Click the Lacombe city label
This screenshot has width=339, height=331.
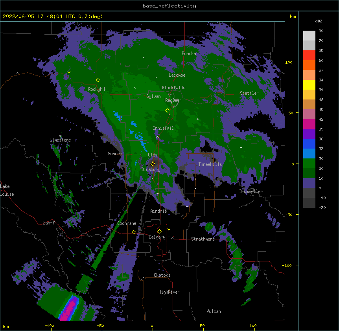pos(177,75)
